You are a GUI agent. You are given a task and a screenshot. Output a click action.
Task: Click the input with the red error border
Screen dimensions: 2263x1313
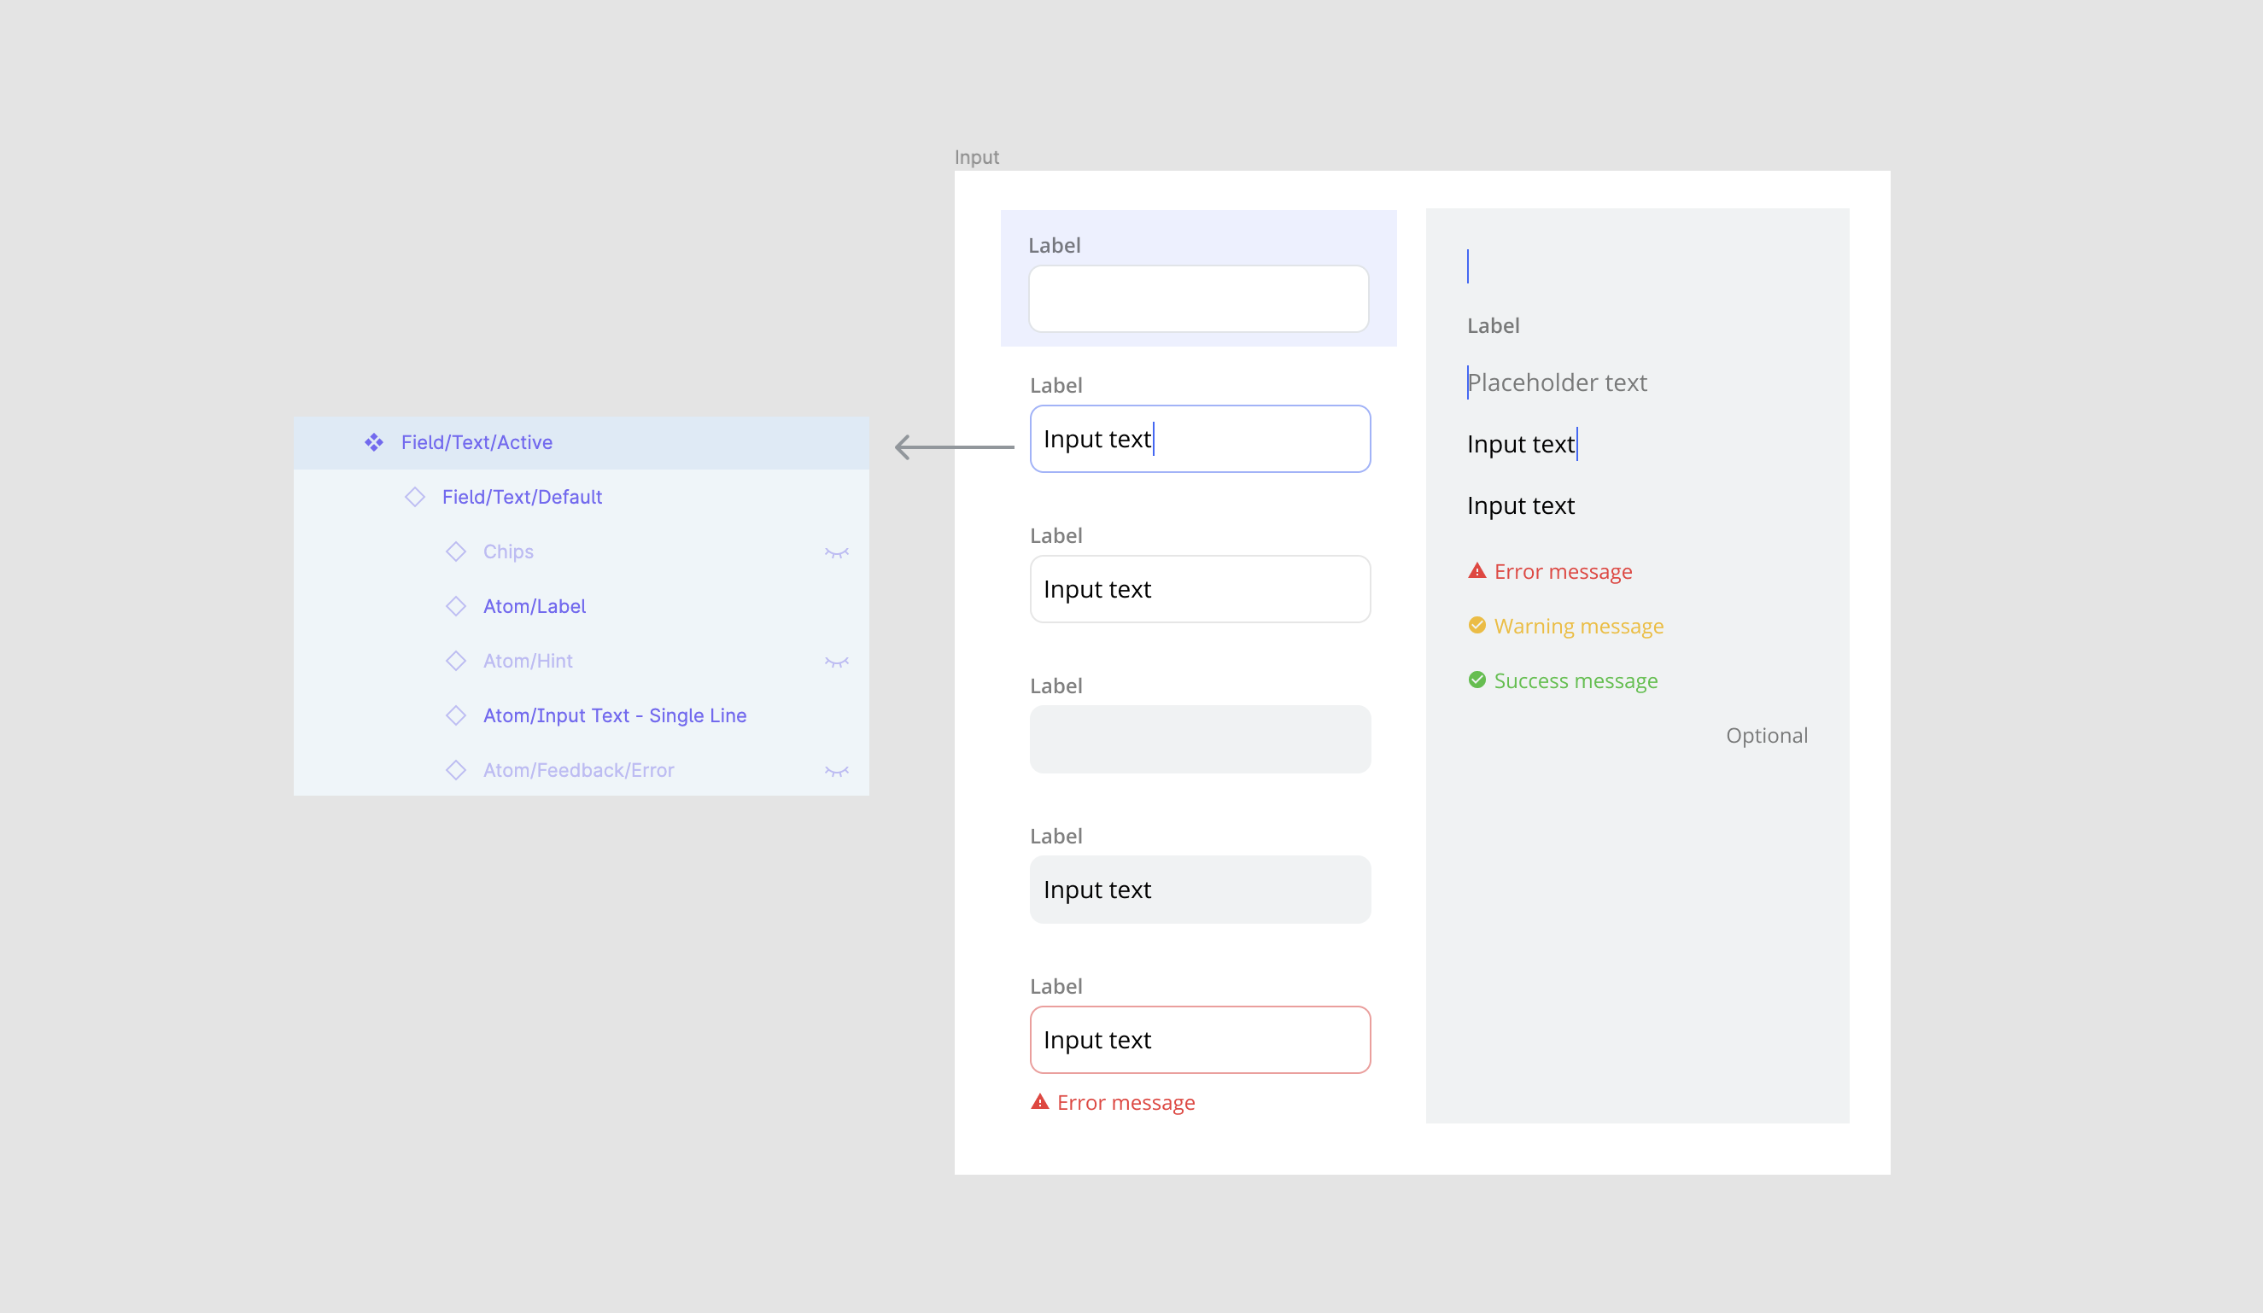(1200, 1039)
